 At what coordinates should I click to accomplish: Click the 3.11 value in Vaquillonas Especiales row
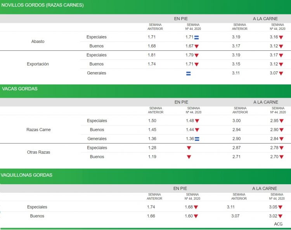(x=231, y=207)
